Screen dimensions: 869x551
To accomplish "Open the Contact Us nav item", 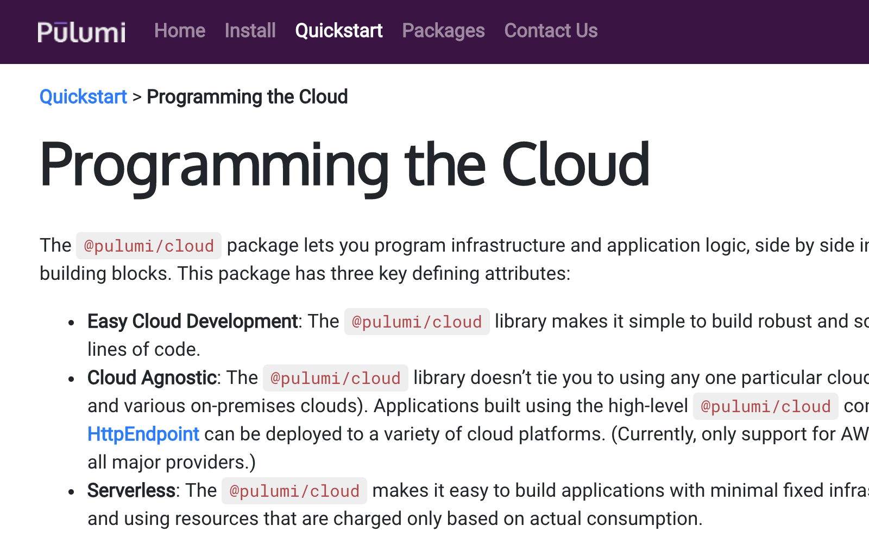I will pos(551,31).
